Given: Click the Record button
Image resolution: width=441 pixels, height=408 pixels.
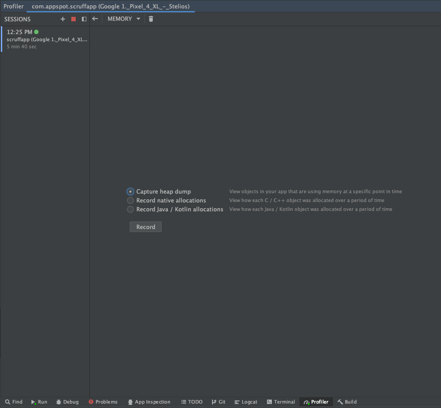Looking at the screenshot, I should (146, 227).
